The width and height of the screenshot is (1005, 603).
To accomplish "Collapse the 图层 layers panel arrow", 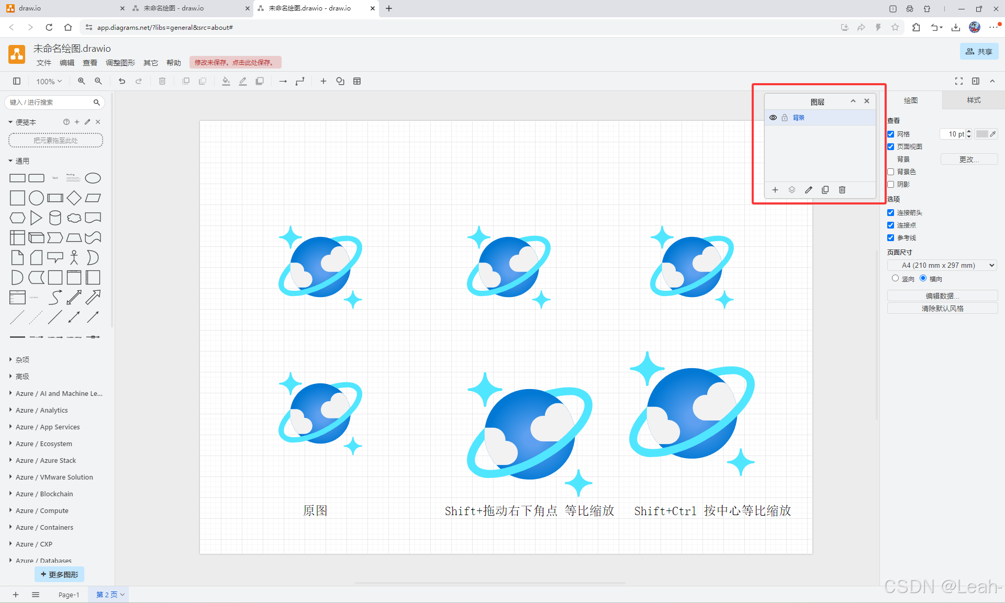I will click(853, 101).
